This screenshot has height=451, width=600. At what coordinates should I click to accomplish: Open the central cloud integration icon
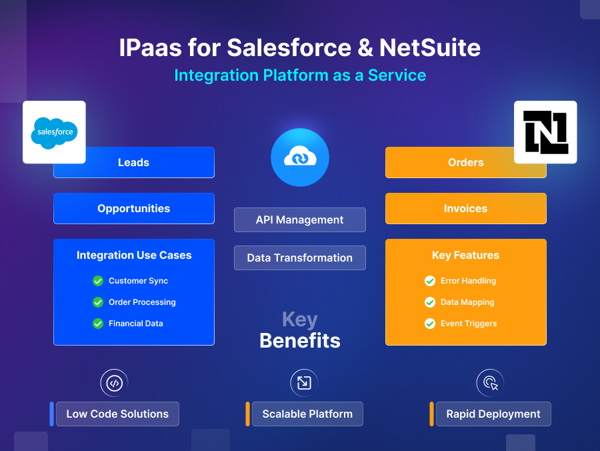[300, 157]
